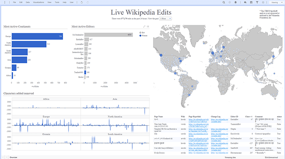The width and height of the screenshot is (285, 159).
Task: Sort table by Editor ID column header
Action: [x=234, y=117]
